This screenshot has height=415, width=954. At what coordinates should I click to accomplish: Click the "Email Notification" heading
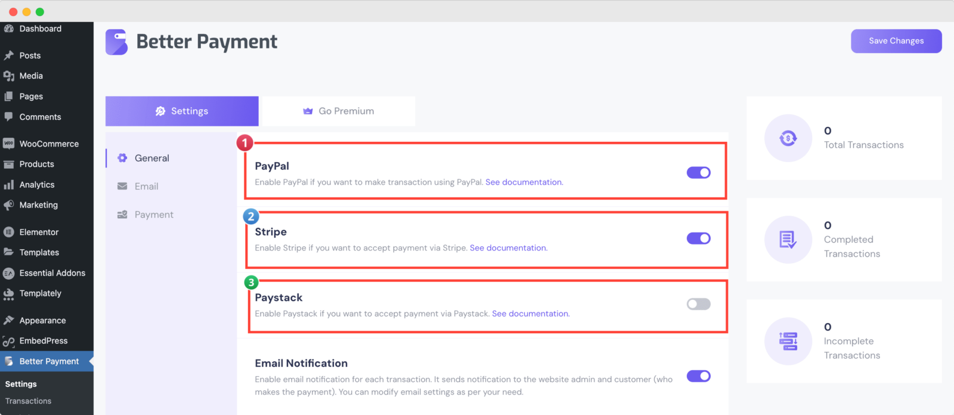coord(301,363)
